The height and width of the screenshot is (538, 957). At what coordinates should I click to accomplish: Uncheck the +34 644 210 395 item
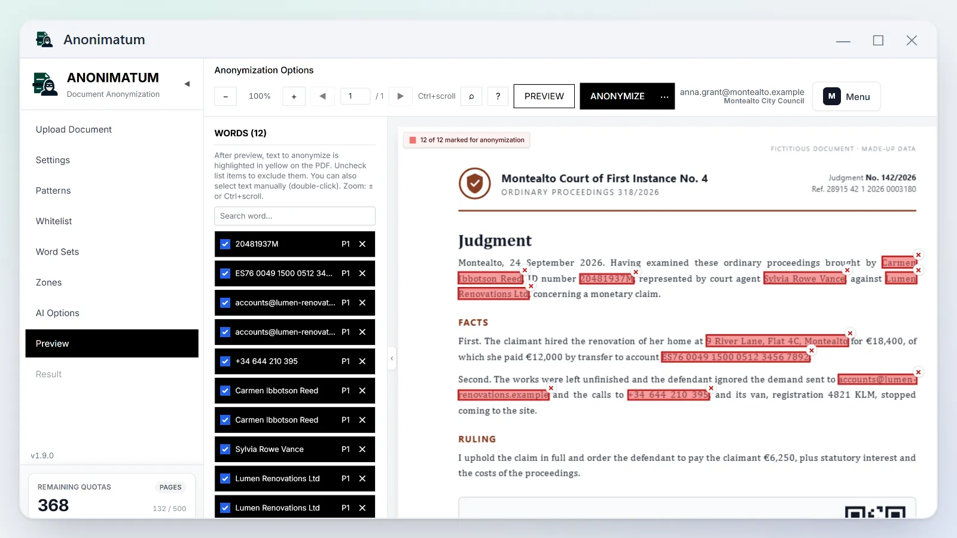pyautogui.click(x=225, y=361)
